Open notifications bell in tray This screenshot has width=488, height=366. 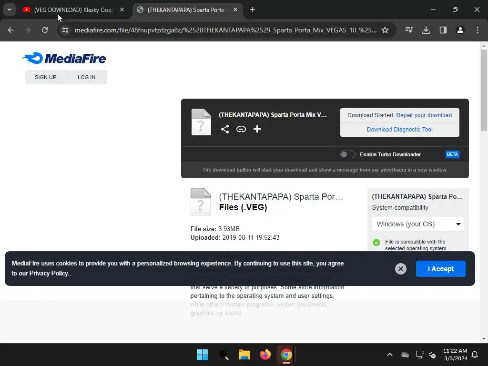[x=475, y=355]
